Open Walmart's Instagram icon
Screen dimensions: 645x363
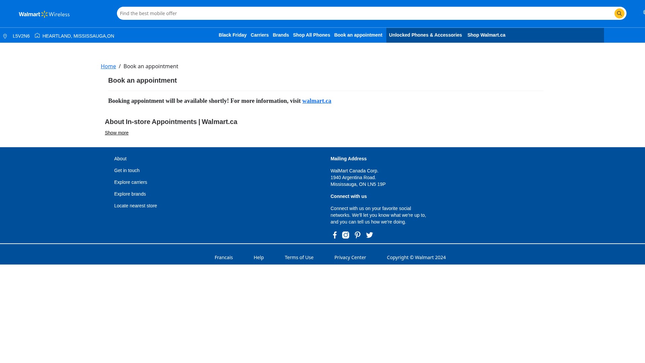[x=346, y=235]
